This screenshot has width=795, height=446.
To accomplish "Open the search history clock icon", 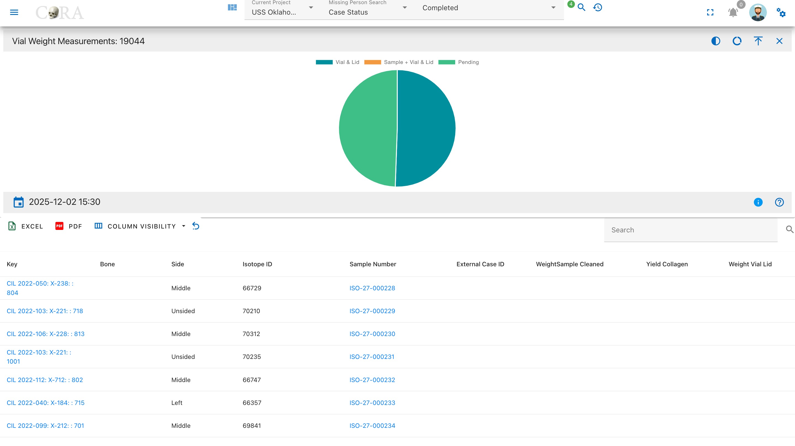I will tap(598, 7).
